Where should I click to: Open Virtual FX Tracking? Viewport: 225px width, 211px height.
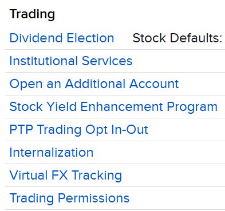(x=66, y=175)
